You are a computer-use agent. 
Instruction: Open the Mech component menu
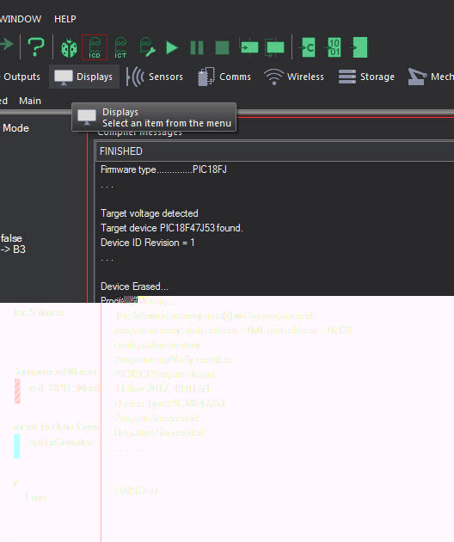click(x=431, y=77)
